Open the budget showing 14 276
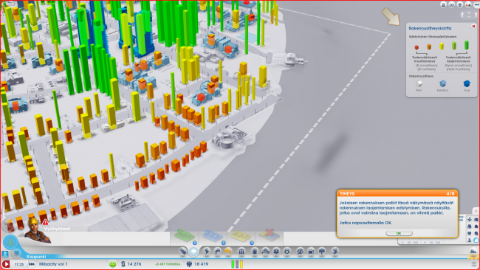480x270 pixels. [x=131, y=264]
